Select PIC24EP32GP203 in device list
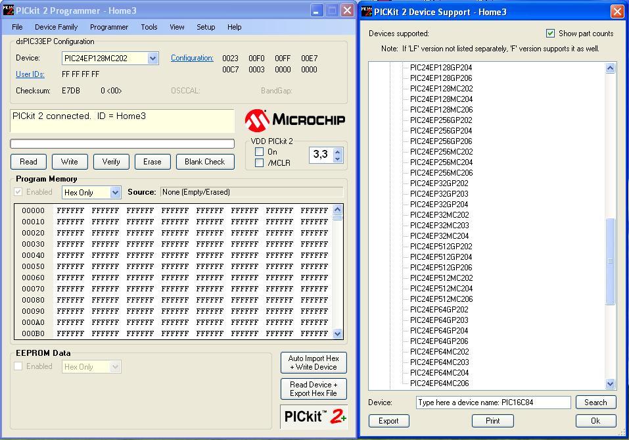The width and height of the screenshot is (629, 440). pos(439,193)
